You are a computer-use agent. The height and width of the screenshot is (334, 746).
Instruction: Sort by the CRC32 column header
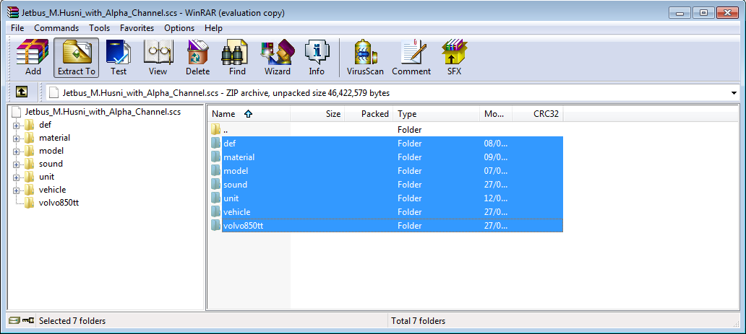pos(538,114)
